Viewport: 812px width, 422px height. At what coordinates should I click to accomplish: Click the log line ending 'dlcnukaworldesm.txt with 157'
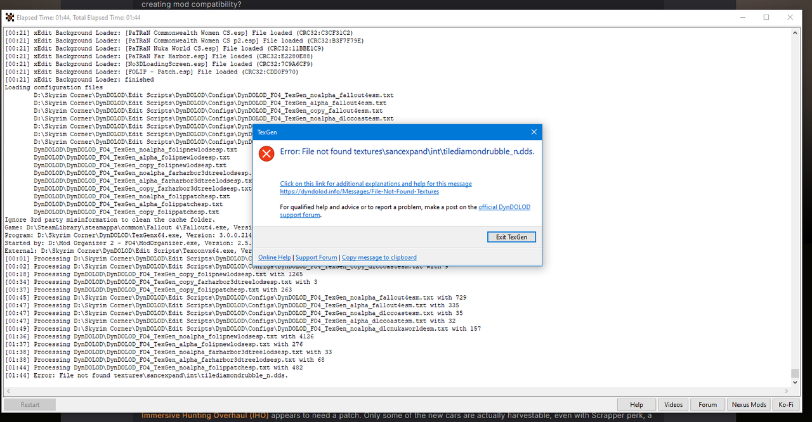[x=243, y=329]
